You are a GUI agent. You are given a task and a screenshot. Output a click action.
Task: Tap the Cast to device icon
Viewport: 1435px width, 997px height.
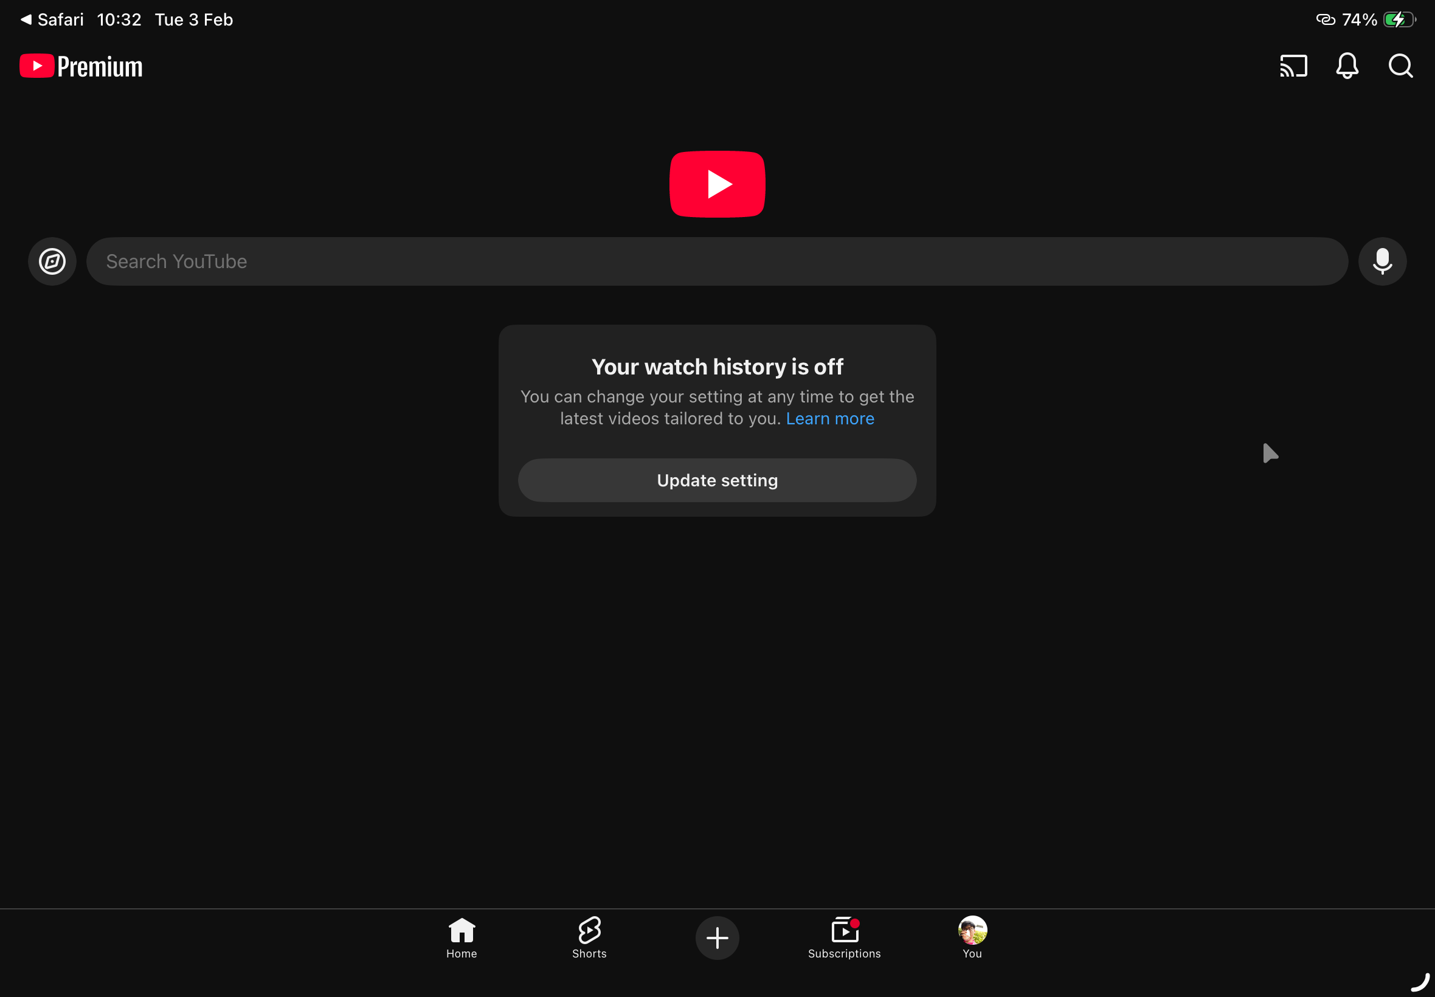(1293, 66)
